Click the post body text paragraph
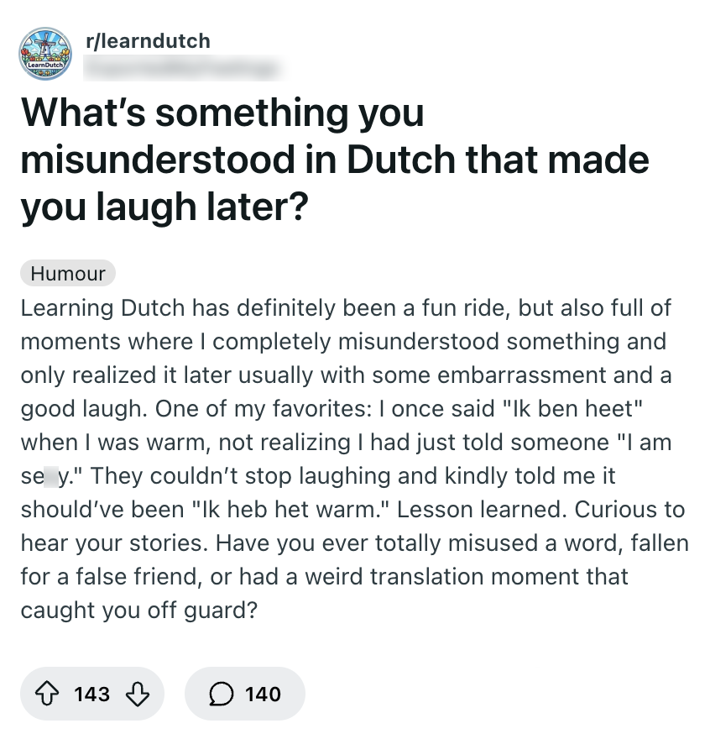Screen dimensions: 710x739 point(352,459)
